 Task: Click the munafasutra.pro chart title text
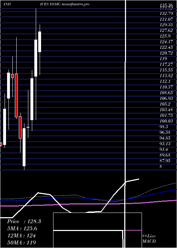tap(75, 4)
